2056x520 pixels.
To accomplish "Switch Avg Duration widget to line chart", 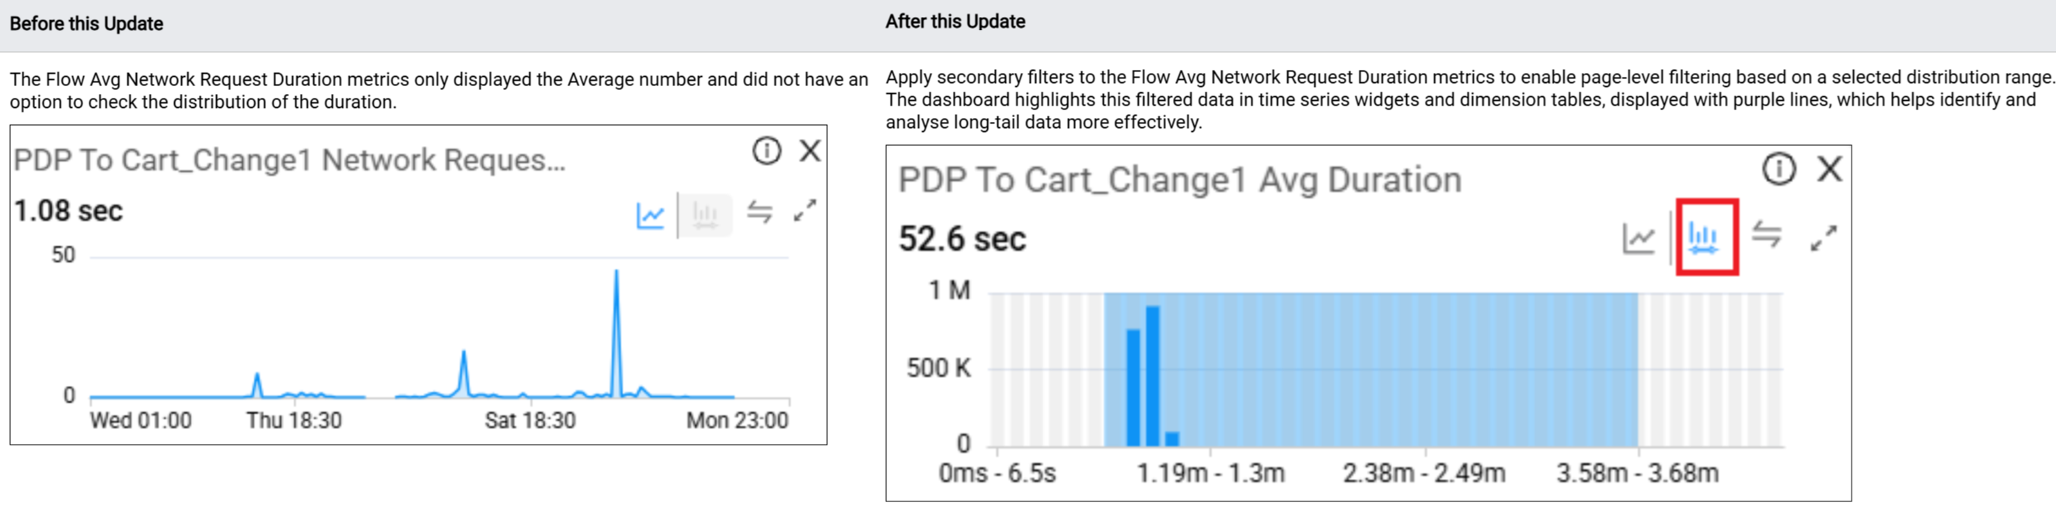I will pos(1639,237).
